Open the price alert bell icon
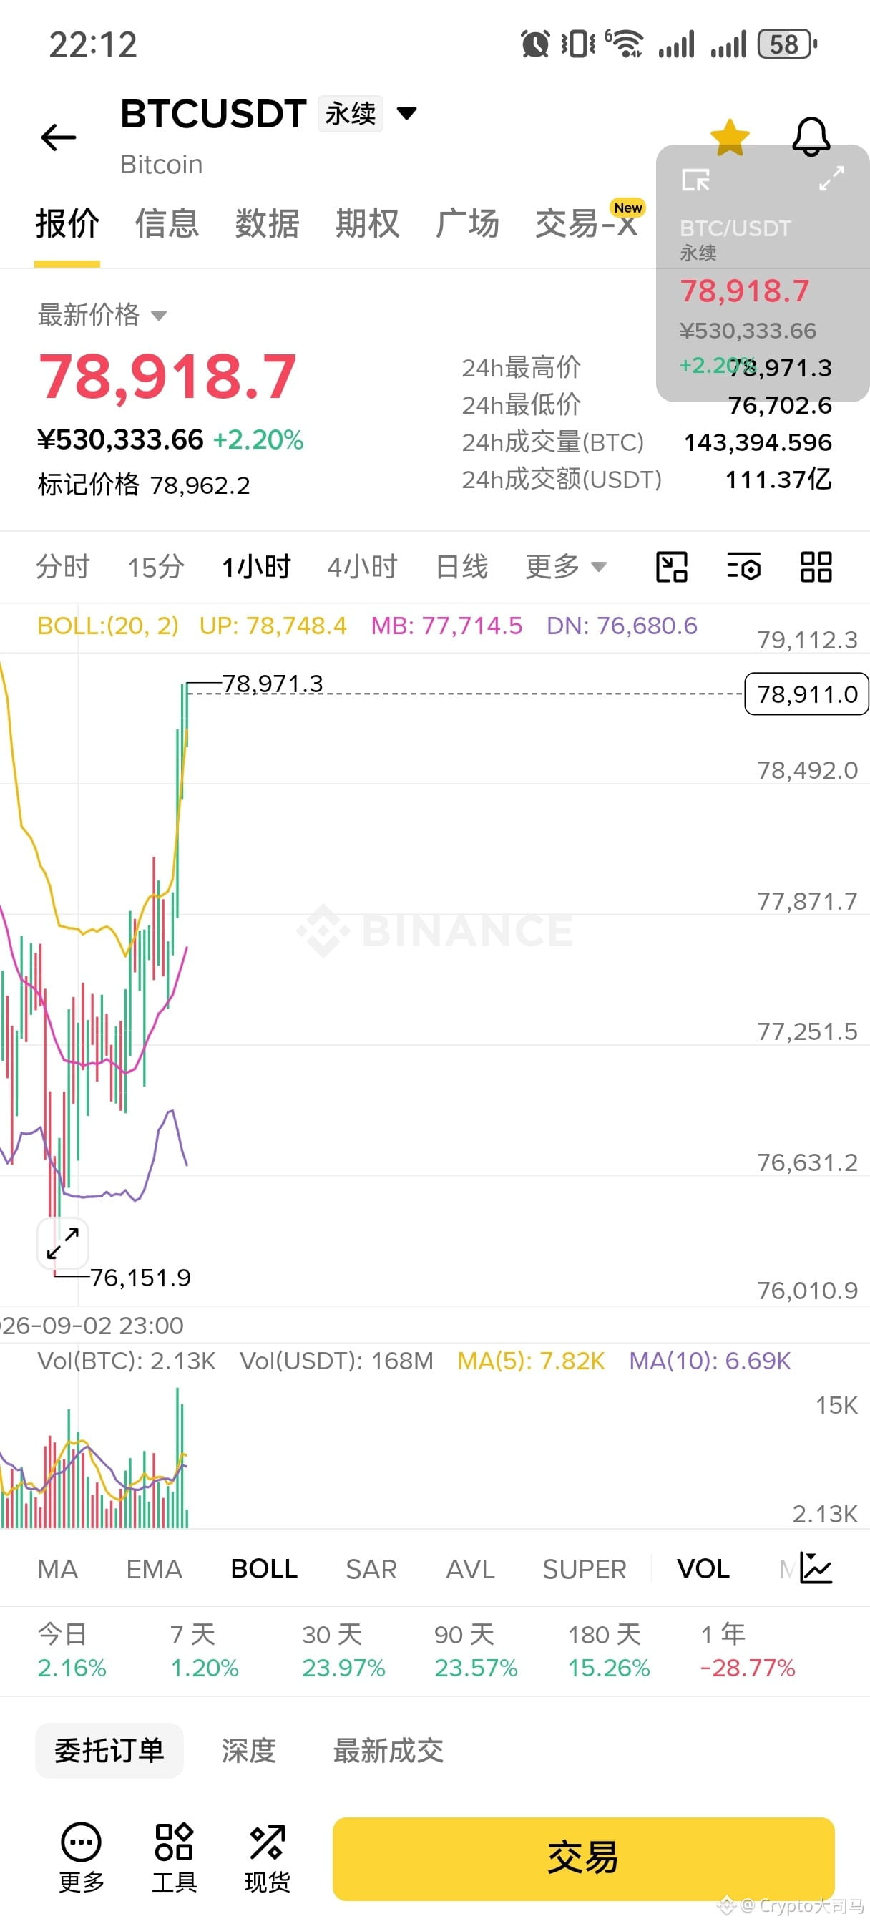The height and width of the screenshot is (1924, 870). [810, 137]
